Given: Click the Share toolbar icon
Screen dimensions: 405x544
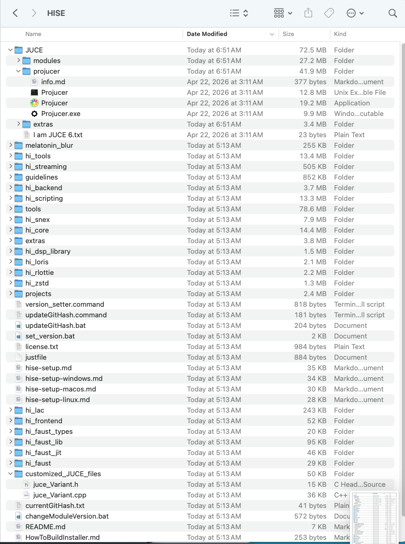Looking at the screenshot, I should 308,13.
